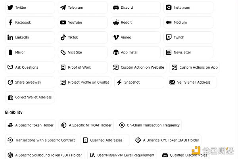Image resolution: width=238 pixels, height=159 pixels.
Task: Click the Discord logo icon
Action: 116,8
